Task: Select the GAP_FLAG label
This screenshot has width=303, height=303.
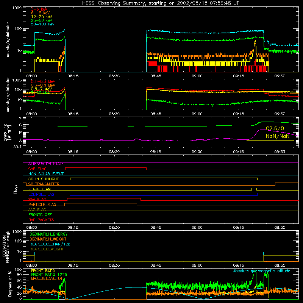Action: click(37, 169)
